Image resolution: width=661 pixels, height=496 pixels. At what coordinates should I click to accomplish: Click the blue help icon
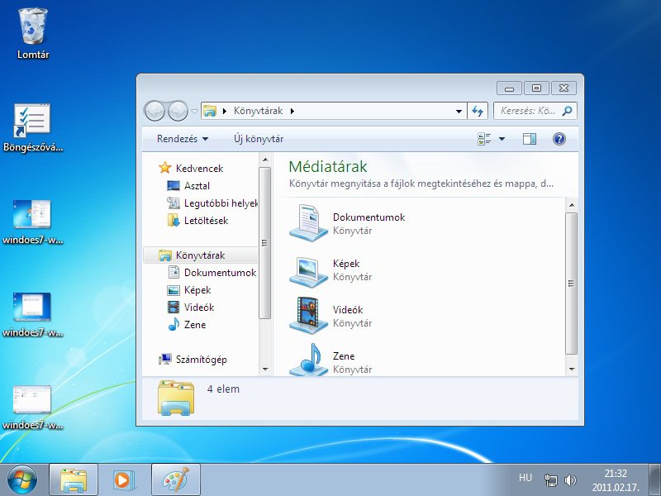pos(559,139)
